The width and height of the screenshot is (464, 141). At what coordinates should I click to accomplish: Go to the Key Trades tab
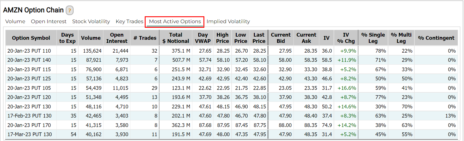pyautogui.click(x=129, y=21)
